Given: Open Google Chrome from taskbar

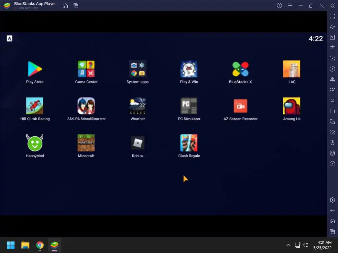Looking at the screenshot, I should [x=40, y=245].
